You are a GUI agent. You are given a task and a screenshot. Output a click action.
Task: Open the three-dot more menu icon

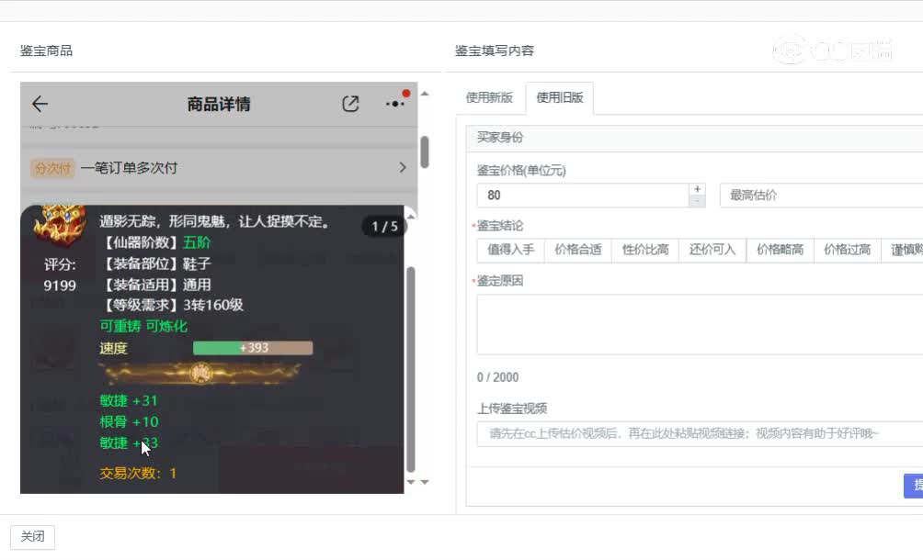(395, 104)
